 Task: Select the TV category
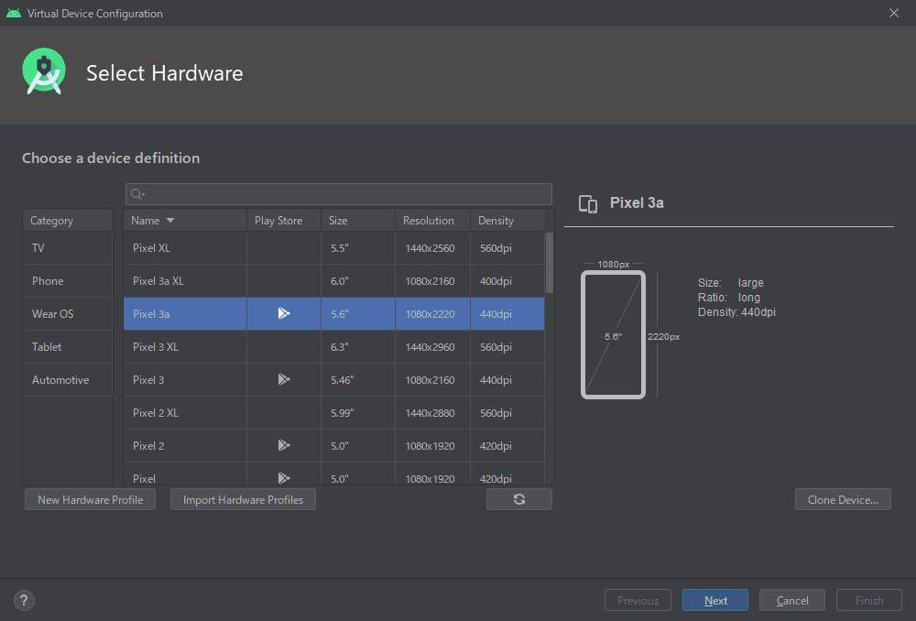point(68,247)
